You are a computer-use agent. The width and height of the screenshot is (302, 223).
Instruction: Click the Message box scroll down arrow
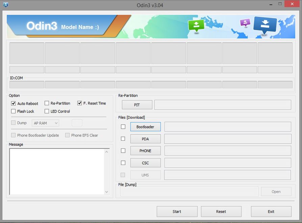click(107, 192)
